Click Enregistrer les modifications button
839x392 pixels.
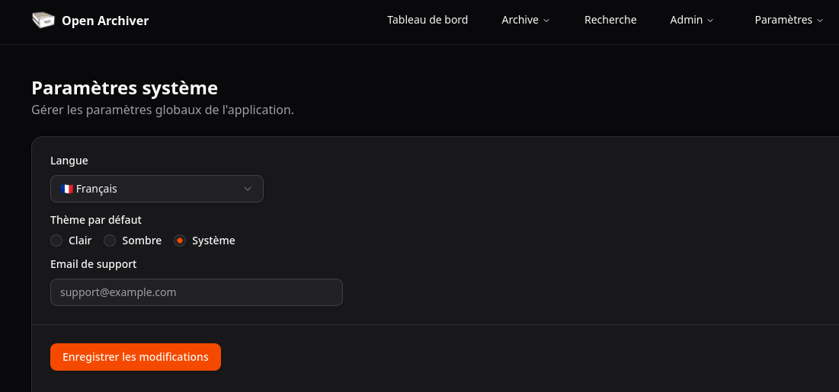tap(136, 357)
